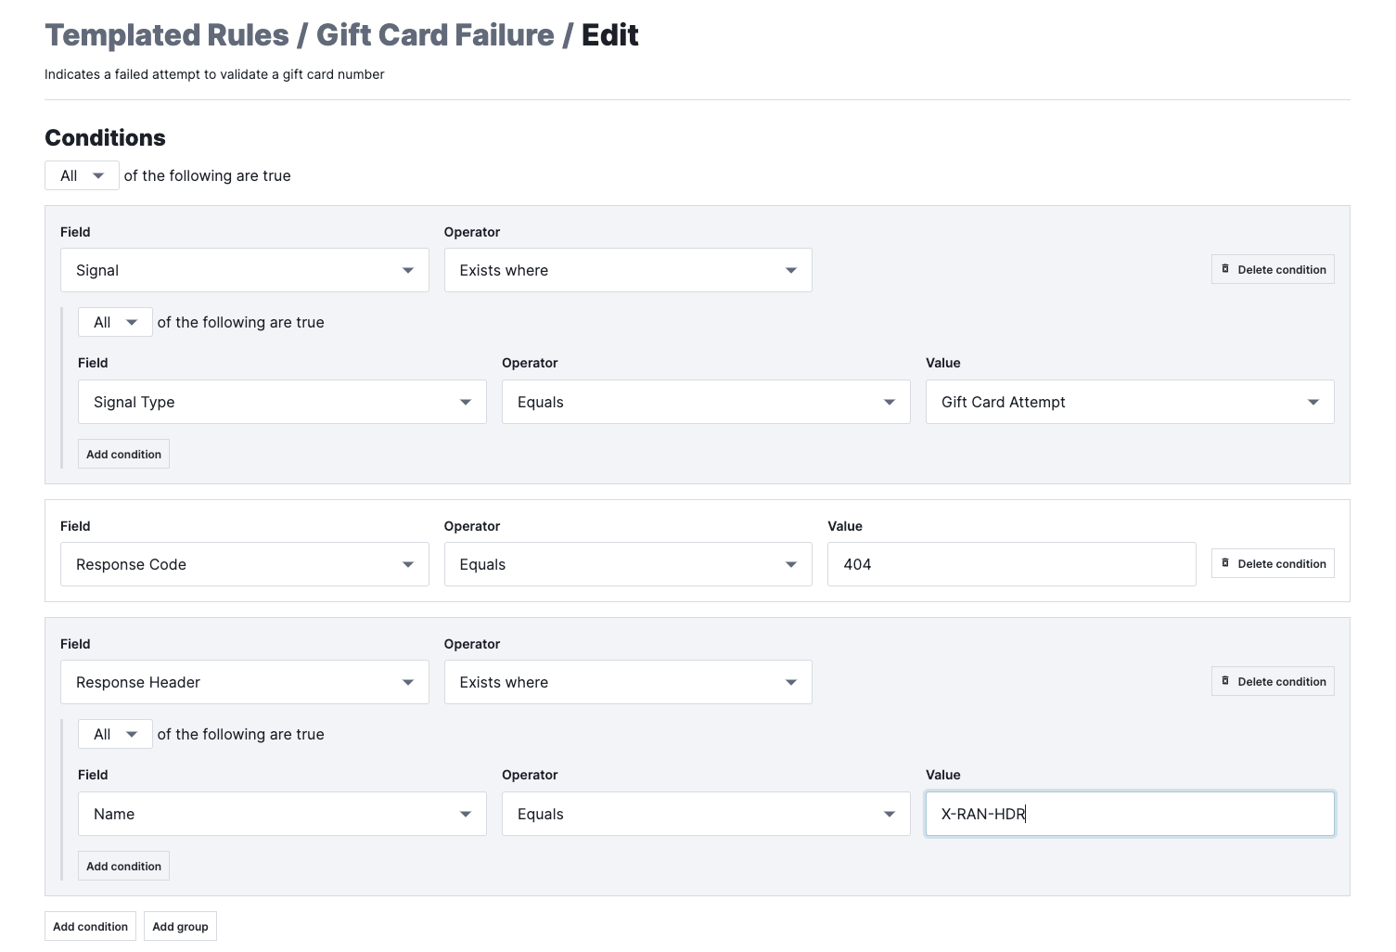
Task: Click the trash icon beside the Signal condition's Delete
Action: coord(1226,269)
